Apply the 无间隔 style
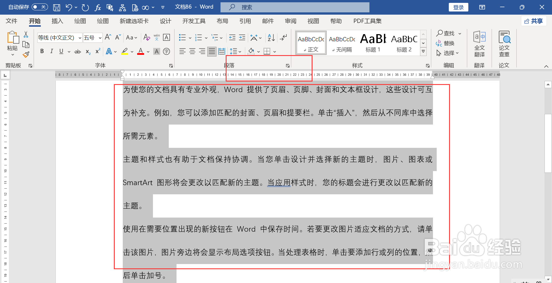 (x=342, y=42)
